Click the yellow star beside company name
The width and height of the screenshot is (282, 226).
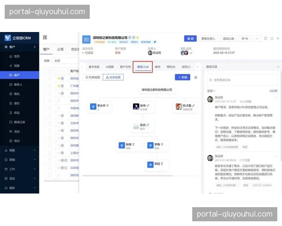click(x=138, y=38)
